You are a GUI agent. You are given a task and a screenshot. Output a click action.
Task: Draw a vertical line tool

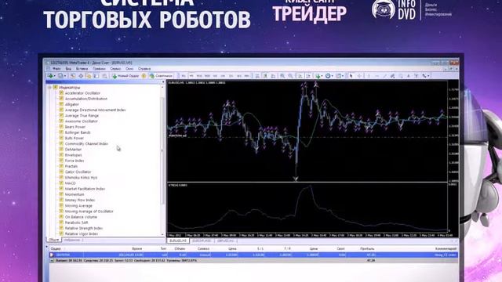point(369,76)
